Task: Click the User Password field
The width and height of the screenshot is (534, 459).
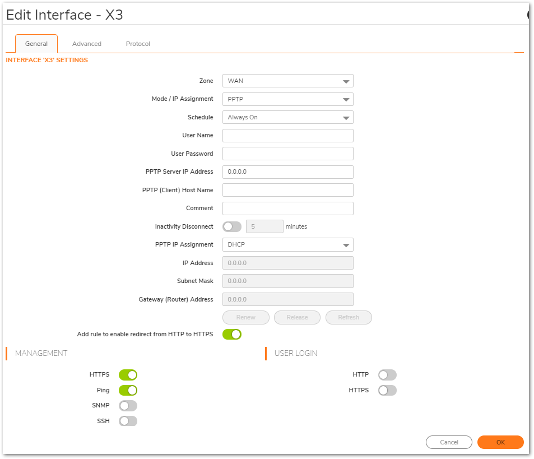Action: tap(287, 154)
